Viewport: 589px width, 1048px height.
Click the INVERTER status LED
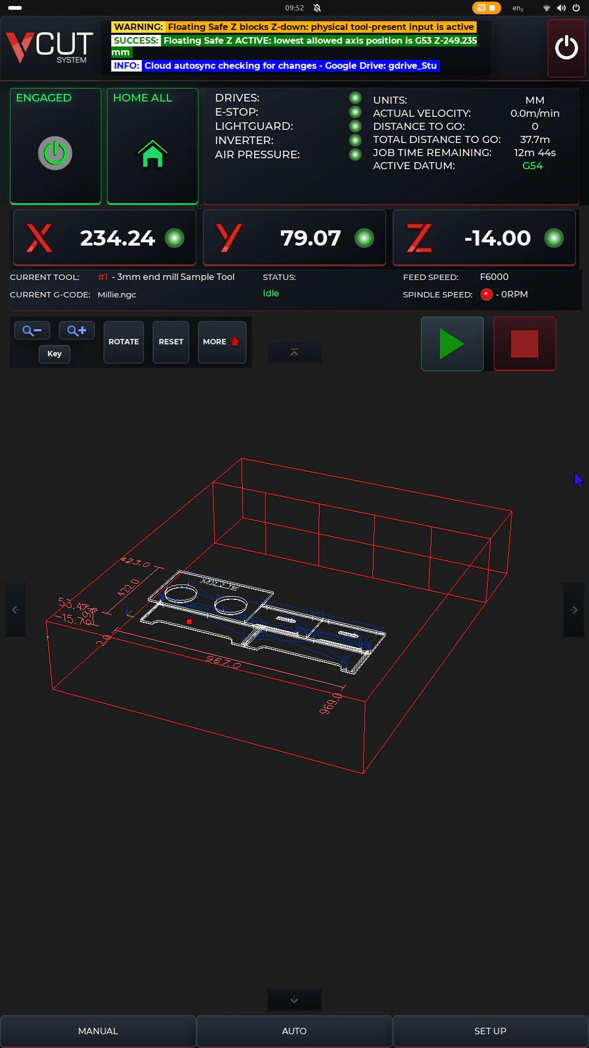pyautogui.click(x=355, y=140)
